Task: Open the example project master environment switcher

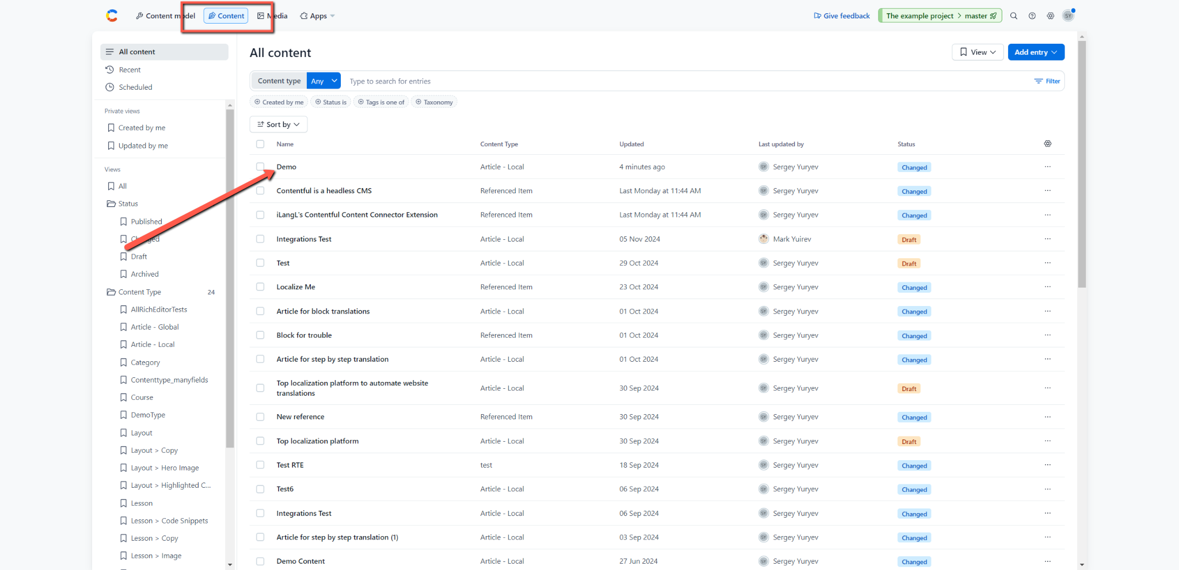Action: [940, 16]
